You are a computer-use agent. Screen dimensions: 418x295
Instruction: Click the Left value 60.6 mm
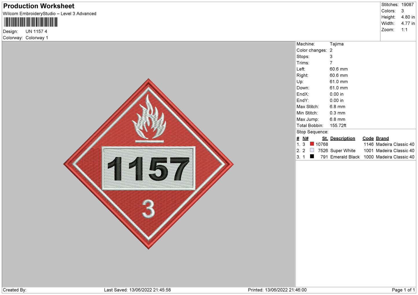[x=339, y=69]
